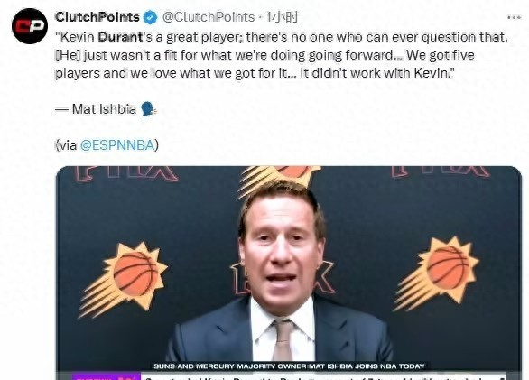
Task: Click the PHX lettering at video's right
Action: (x=441, y=171)
